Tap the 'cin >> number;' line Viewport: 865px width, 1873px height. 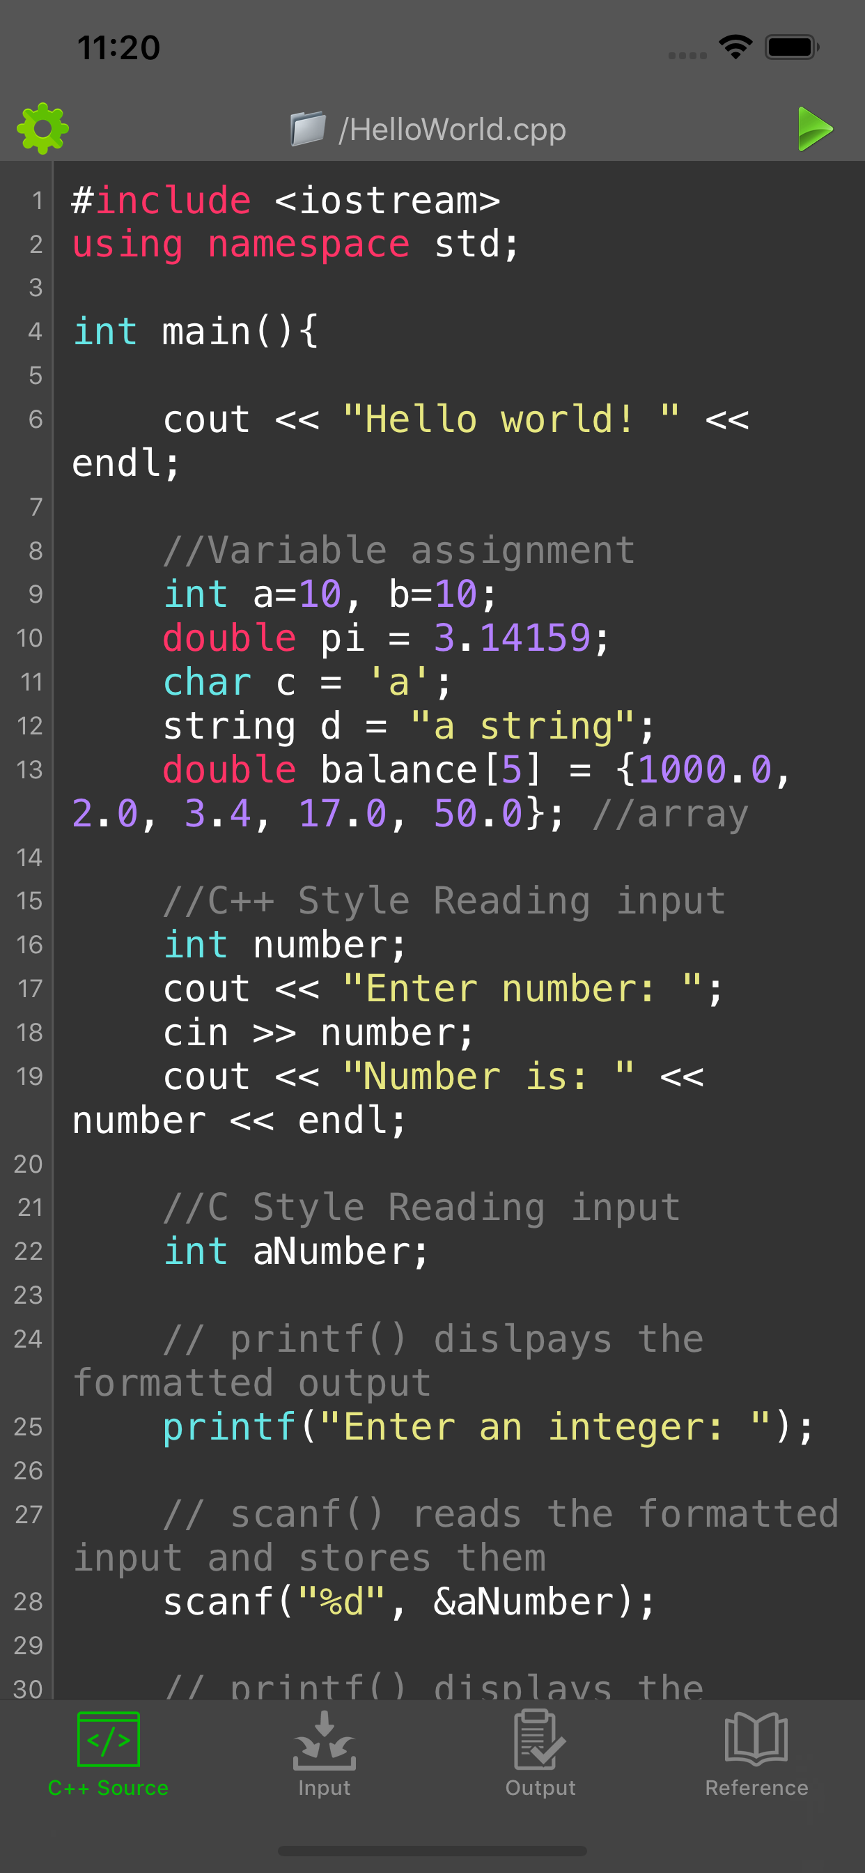pos(318,1033)
